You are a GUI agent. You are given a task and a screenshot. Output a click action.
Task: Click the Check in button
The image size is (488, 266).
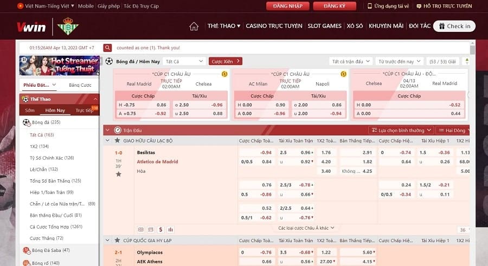pos(454,26)
